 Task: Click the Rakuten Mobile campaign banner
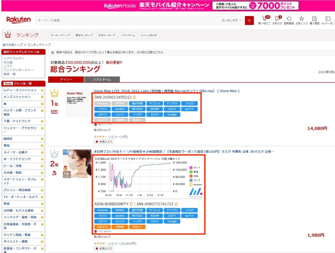coord(168,6)
